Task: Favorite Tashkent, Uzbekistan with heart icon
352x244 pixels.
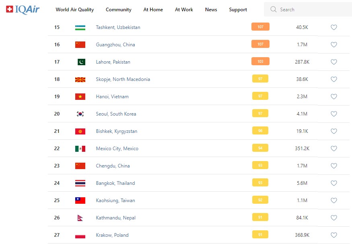Action: [x=333, y=27]
